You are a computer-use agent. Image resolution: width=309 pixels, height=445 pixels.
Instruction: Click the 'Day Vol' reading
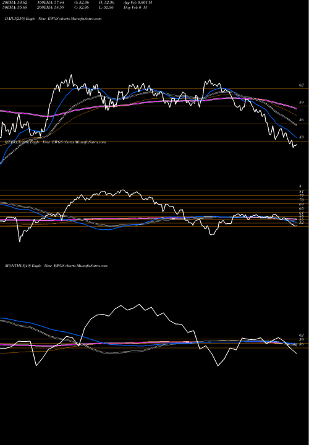point(135,7)
